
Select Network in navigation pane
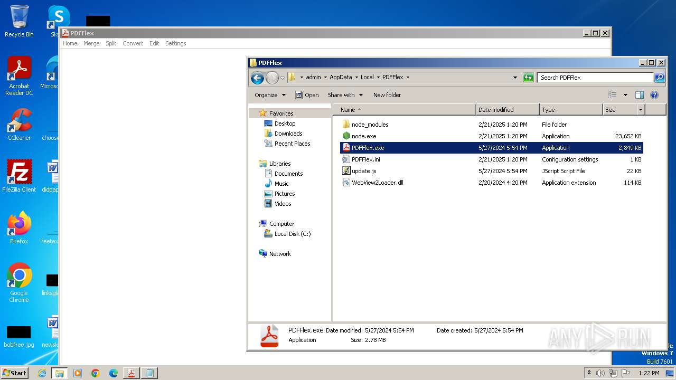(280, 254)
